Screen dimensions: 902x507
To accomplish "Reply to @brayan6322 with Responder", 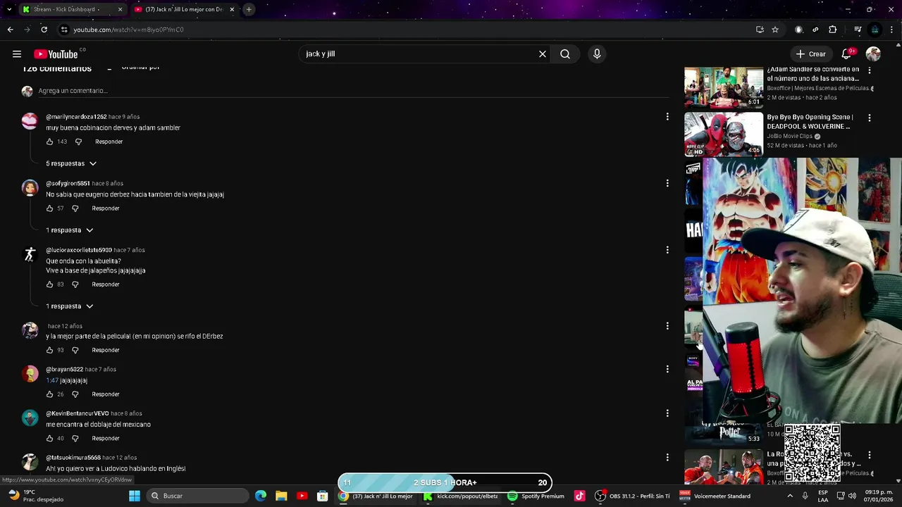I will coord(106,394).
